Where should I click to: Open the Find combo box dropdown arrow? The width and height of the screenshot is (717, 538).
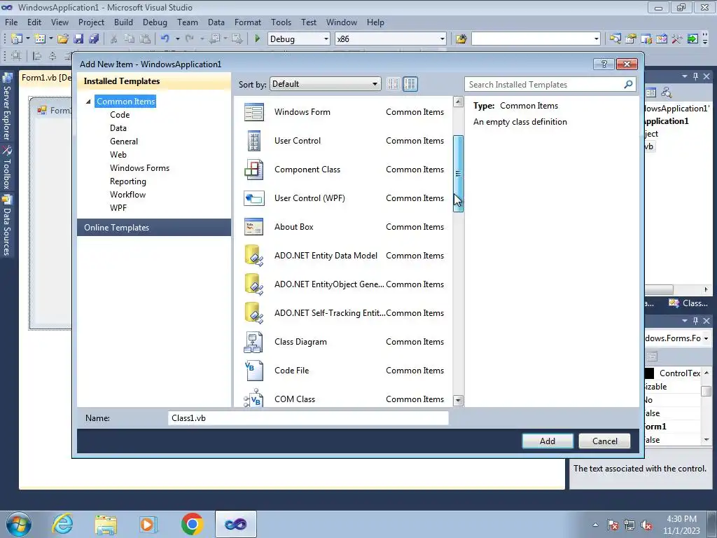pos(597,39)
